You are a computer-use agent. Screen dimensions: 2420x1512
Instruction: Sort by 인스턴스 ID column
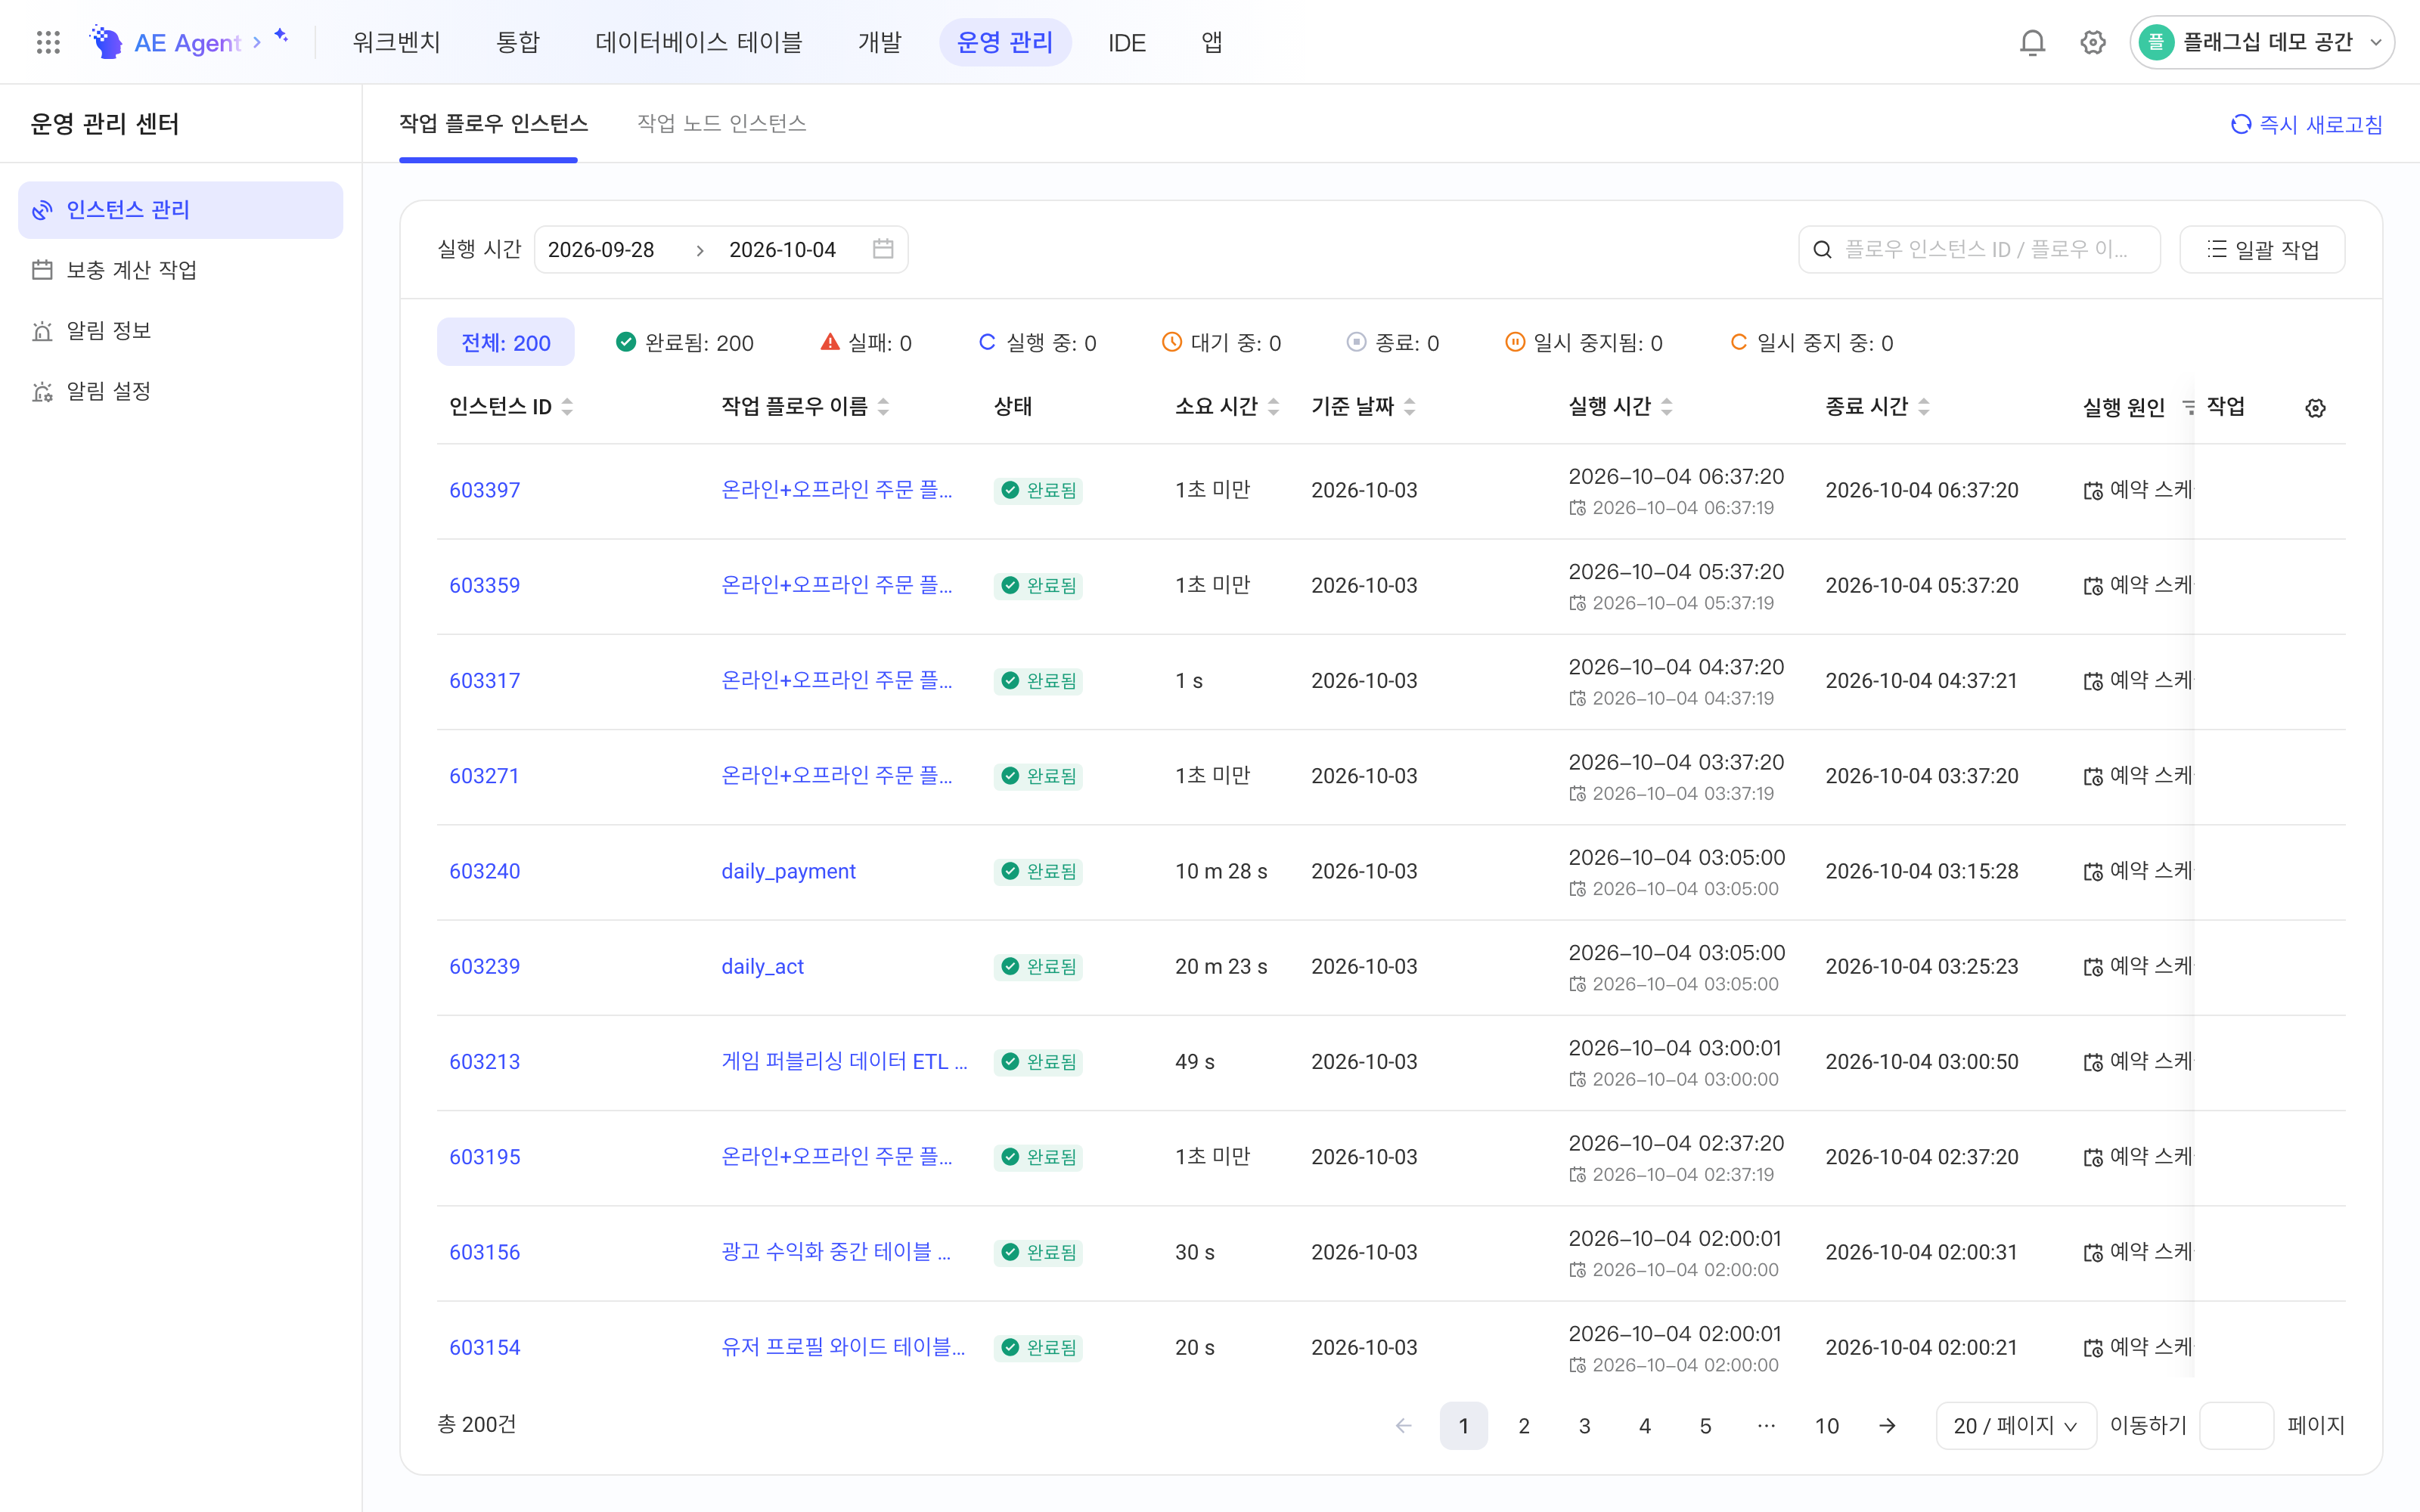[x=567, y=407]
